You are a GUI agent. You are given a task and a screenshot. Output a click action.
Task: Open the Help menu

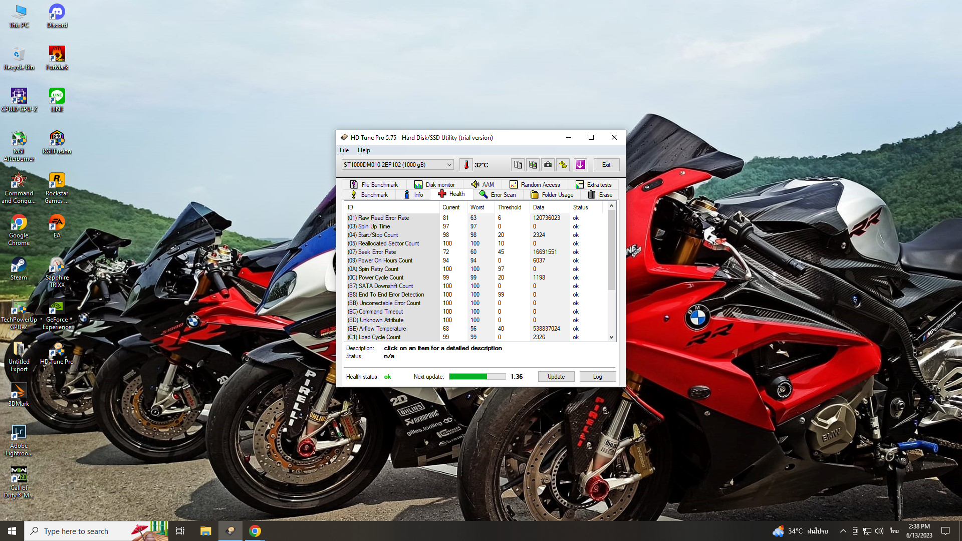(364, 150)
